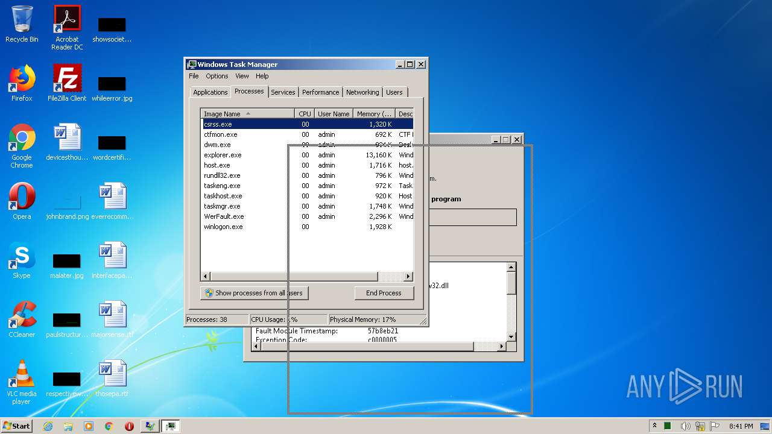
Task: Launch CCleaner desktop shortcut
Action: pos(22,319)
